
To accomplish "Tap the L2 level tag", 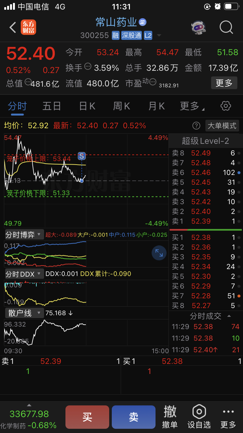I will tap(148, 35).
